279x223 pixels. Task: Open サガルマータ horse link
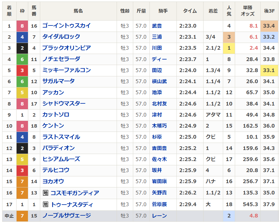click(59, 81)
